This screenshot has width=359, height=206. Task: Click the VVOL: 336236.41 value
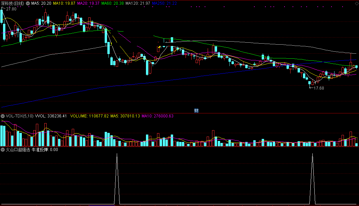tap(51, 116)
